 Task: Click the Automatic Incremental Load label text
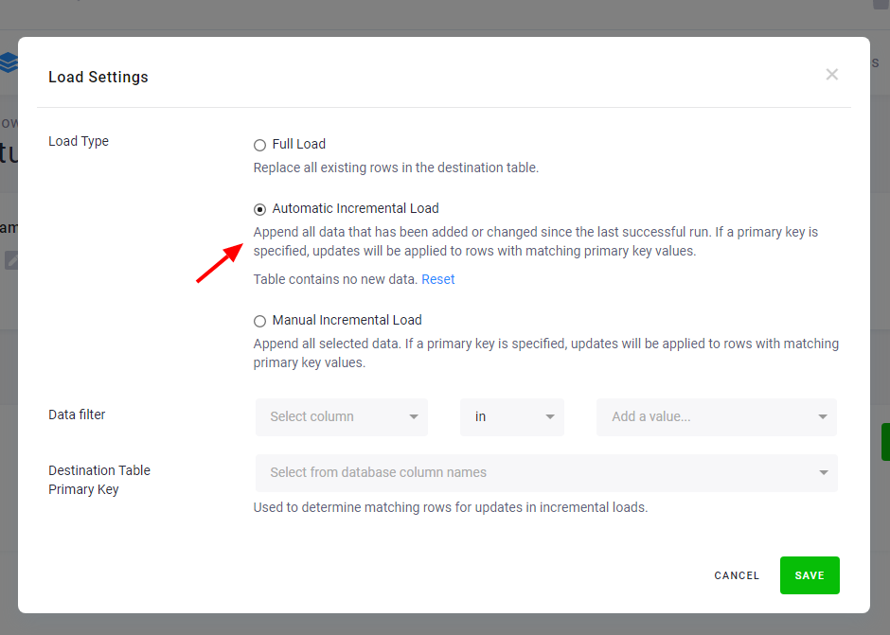(355, 208)
